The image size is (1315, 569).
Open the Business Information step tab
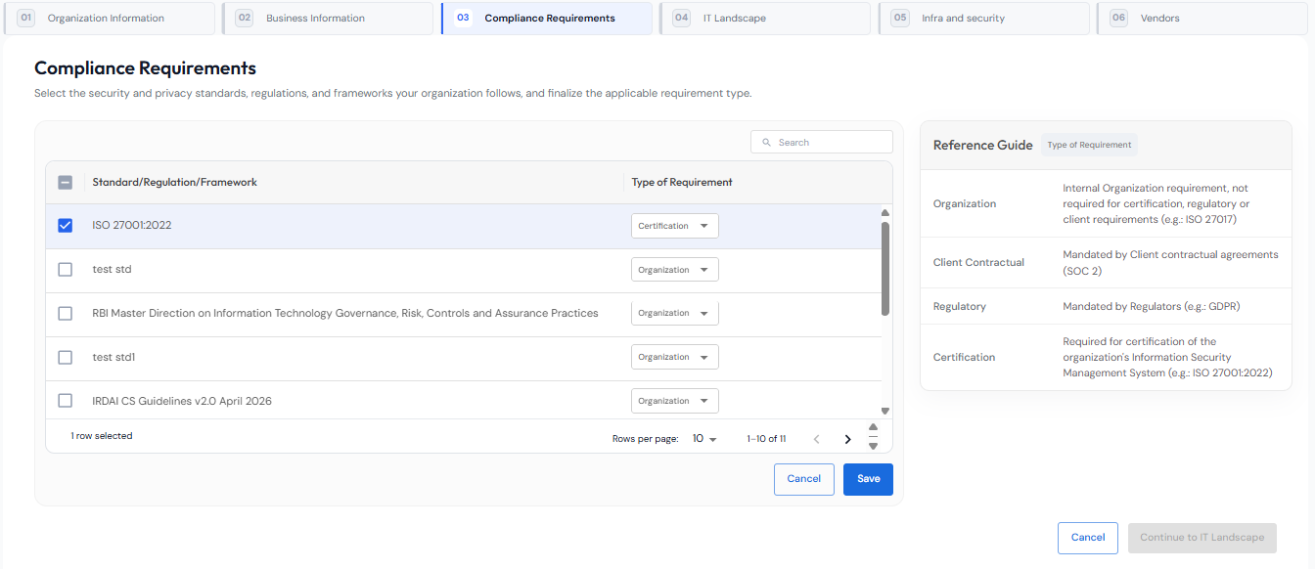[328, 19]
